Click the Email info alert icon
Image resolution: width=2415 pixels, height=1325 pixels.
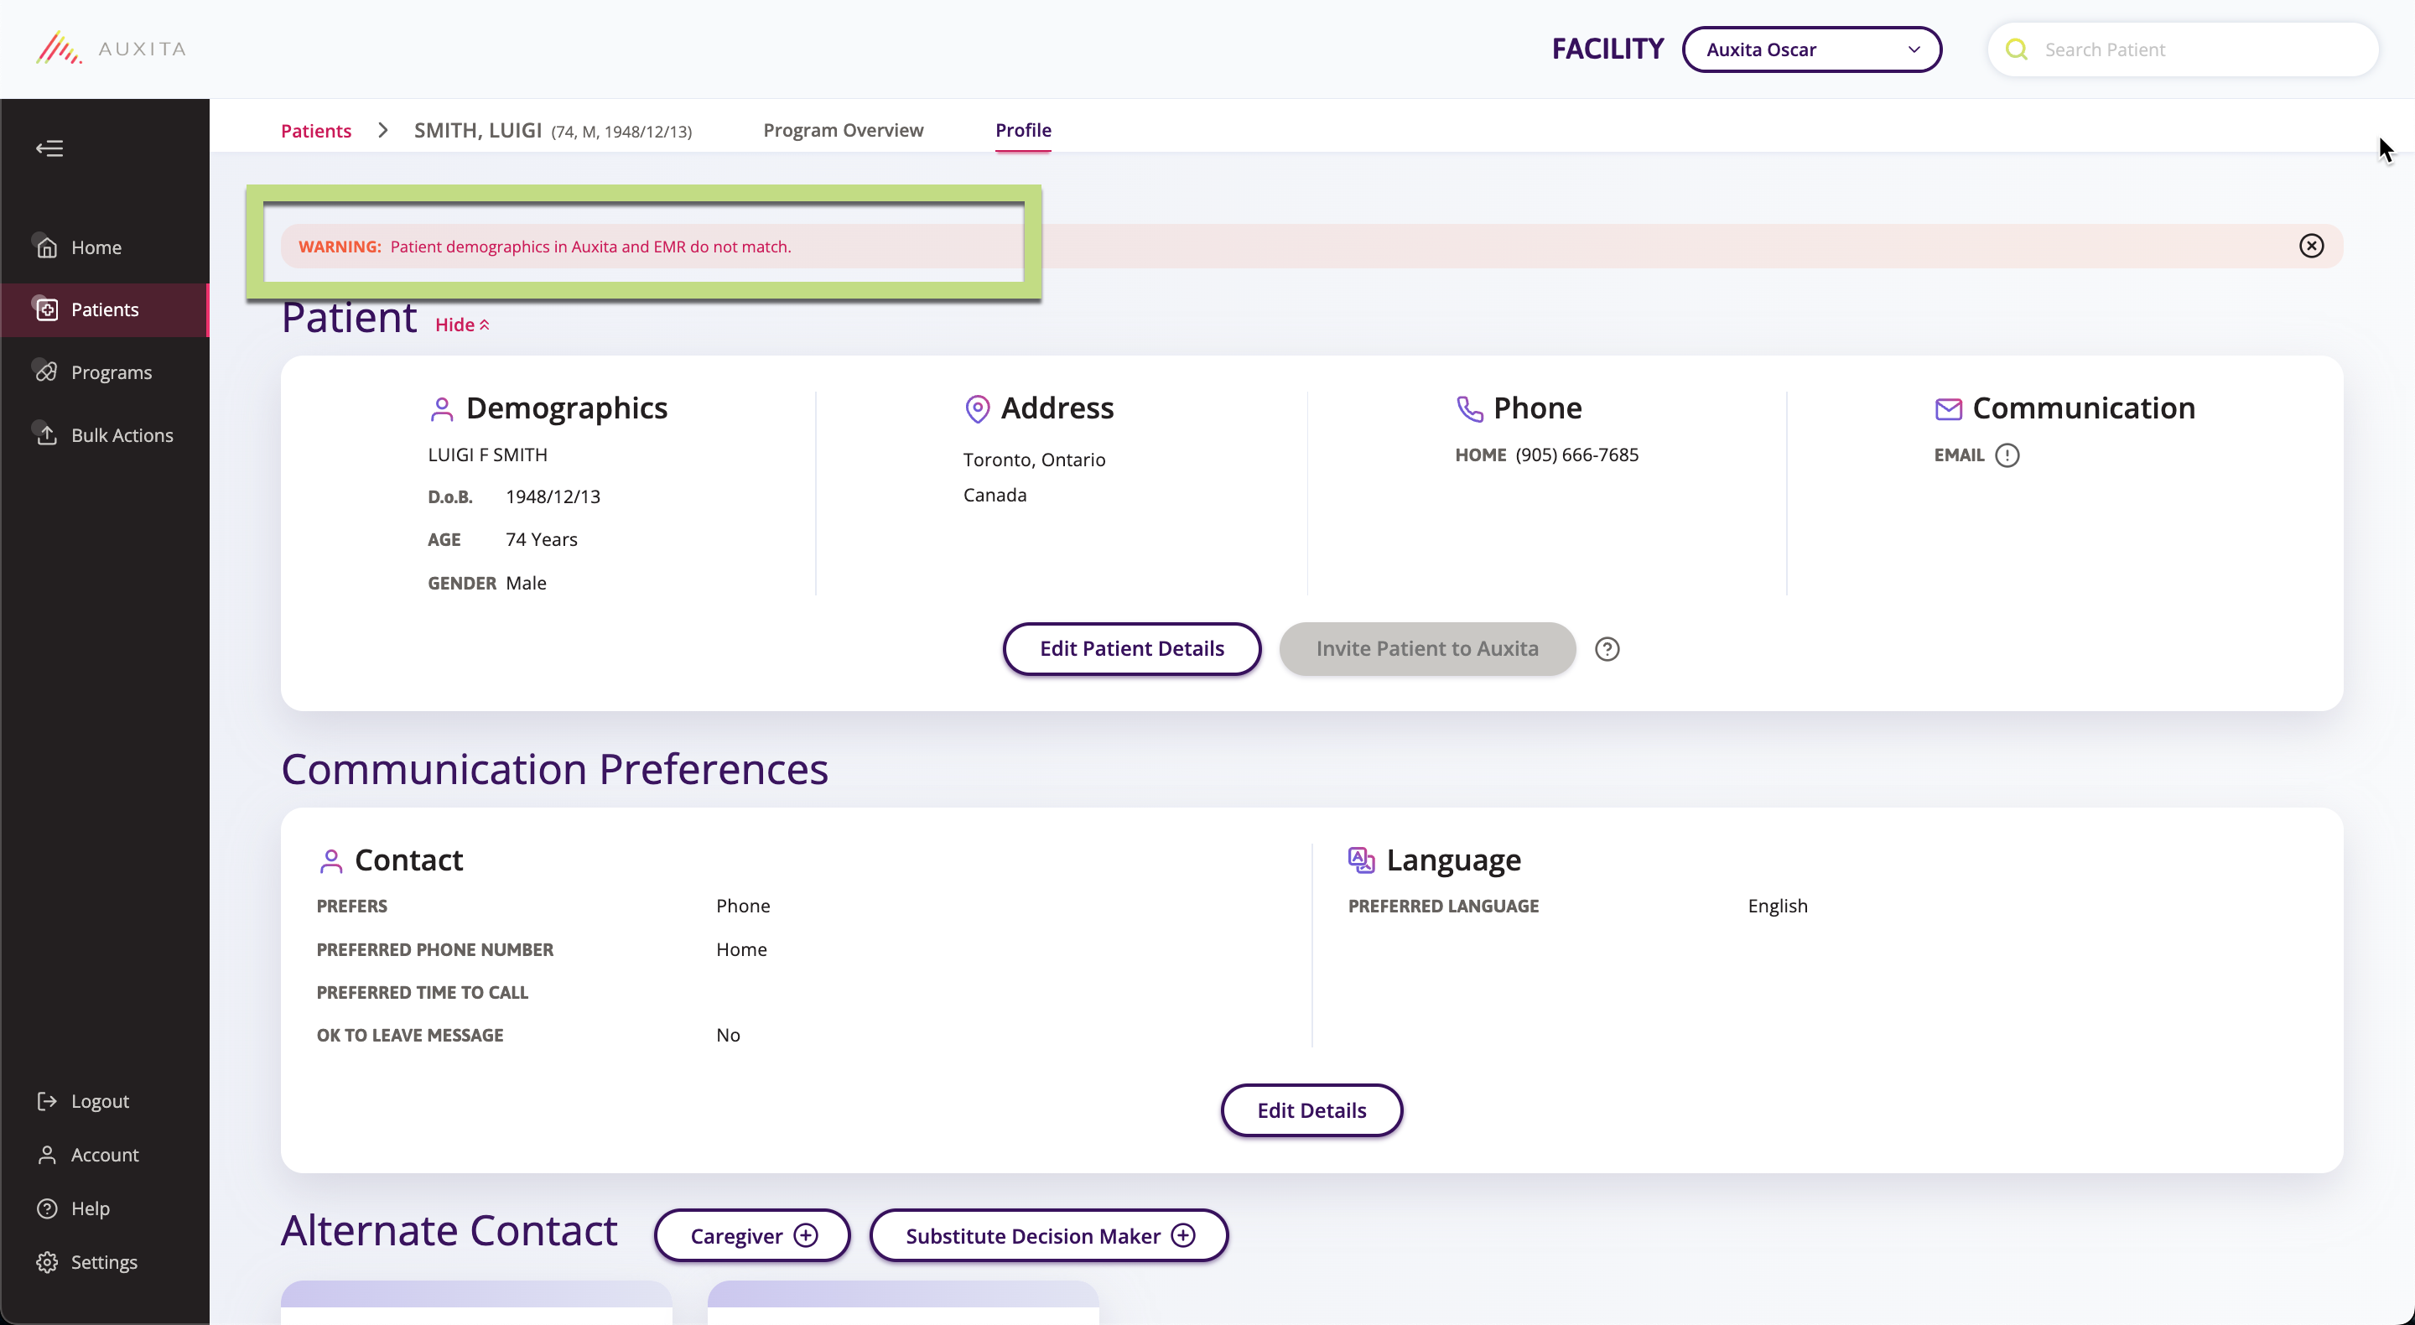pos(2007,455)
